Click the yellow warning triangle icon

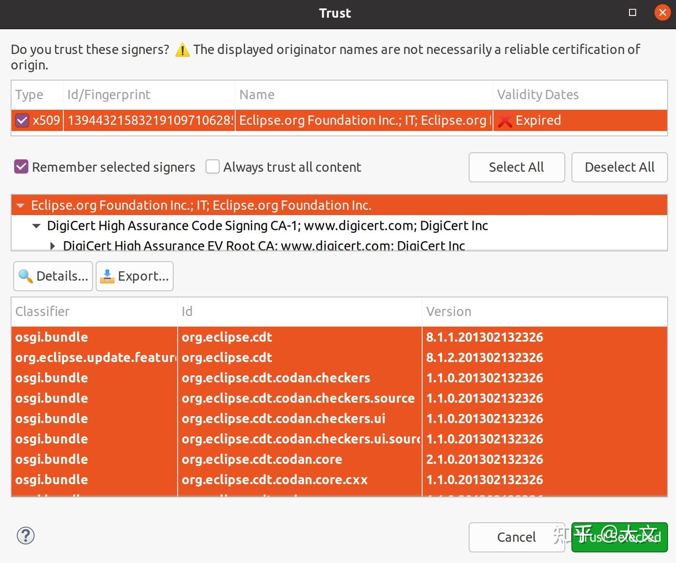click(182, 50)
